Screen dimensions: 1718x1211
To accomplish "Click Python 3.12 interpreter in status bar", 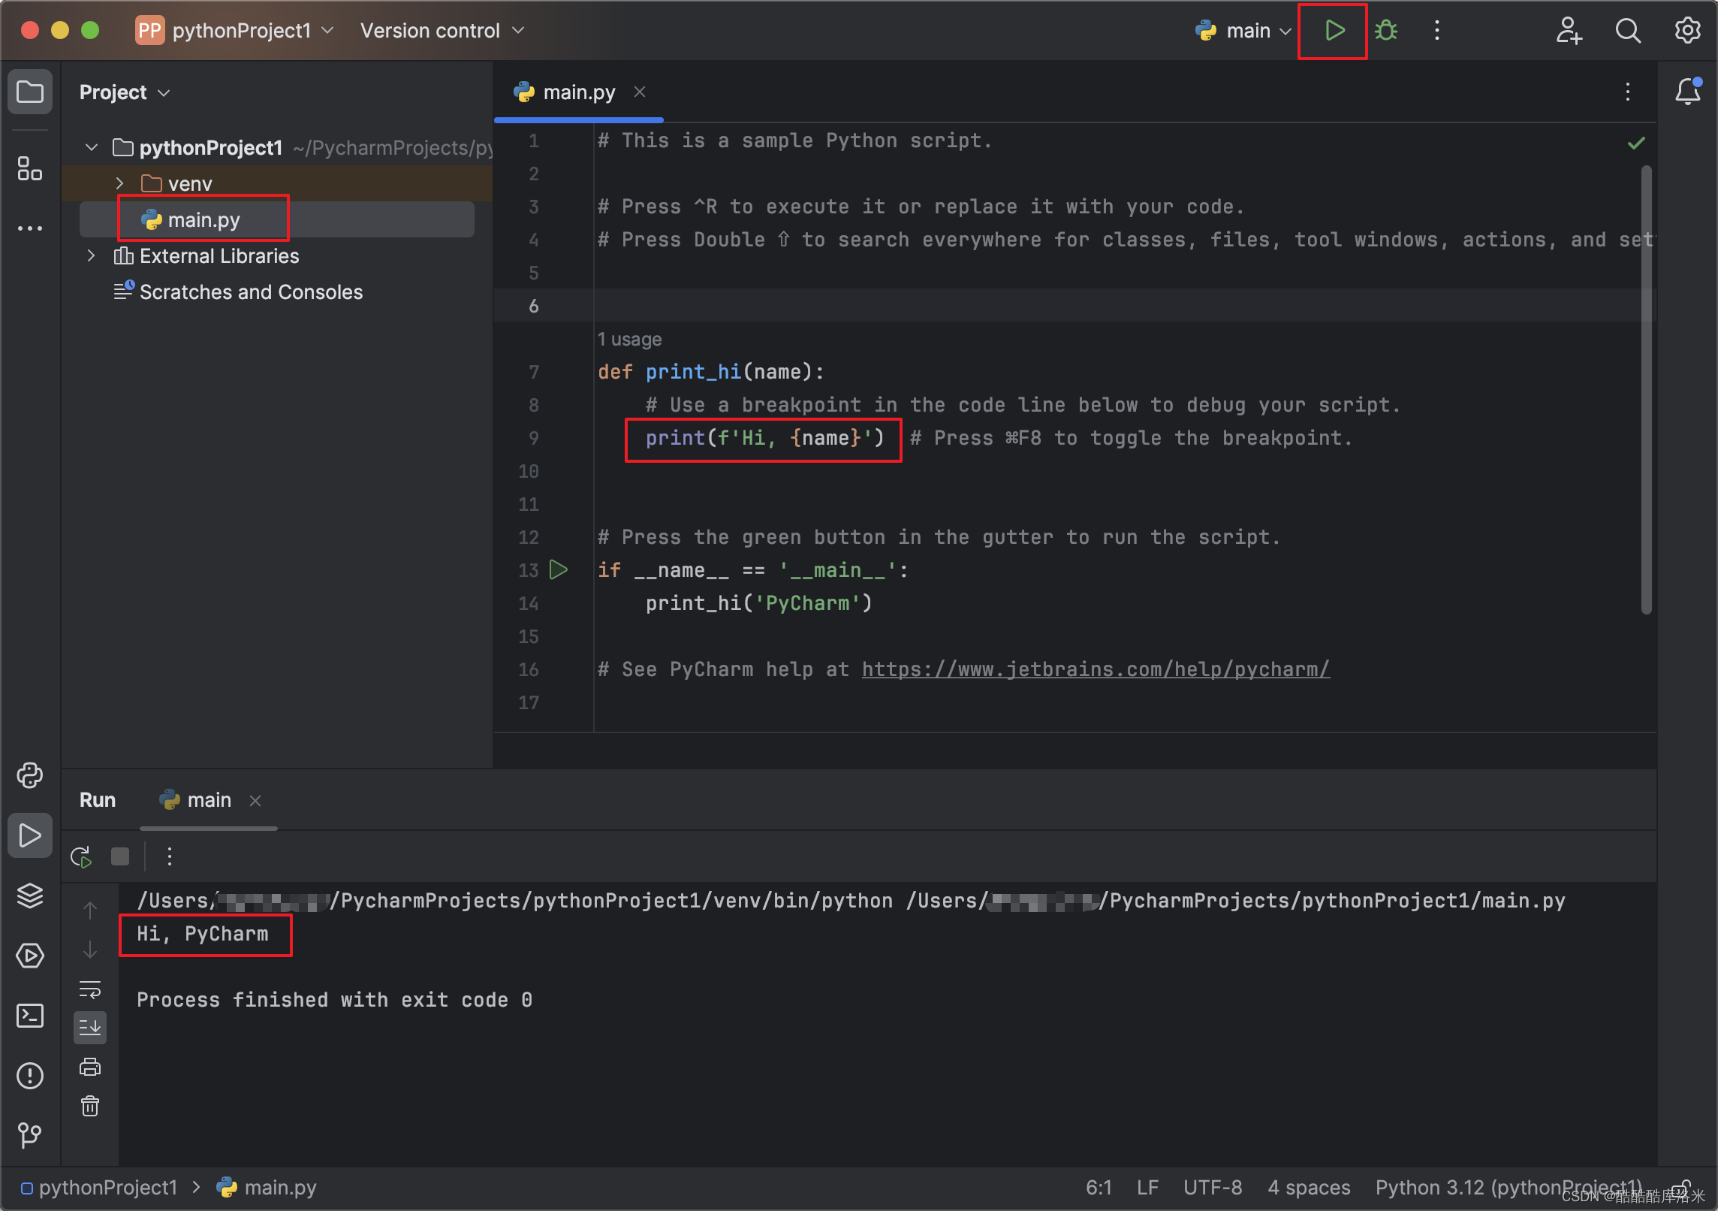I will 1509,1187.
